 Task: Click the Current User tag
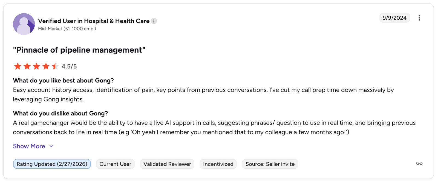click(115, 164)
